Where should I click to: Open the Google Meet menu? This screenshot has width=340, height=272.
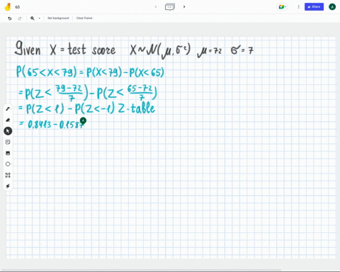pos(282,7)
